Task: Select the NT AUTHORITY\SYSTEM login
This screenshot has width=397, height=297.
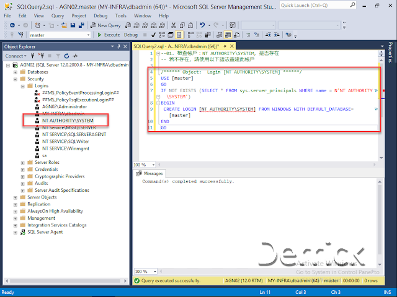Action: [68, 121]
